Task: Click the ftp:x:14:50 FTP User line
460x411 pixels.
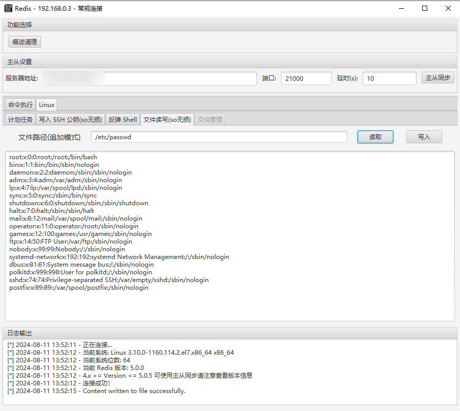Action: point(71,241)
